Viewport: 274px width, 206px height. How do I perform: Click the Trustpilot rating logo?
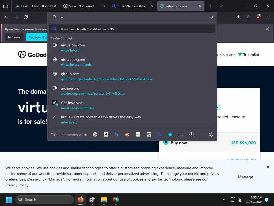click(x=249, y=54)
